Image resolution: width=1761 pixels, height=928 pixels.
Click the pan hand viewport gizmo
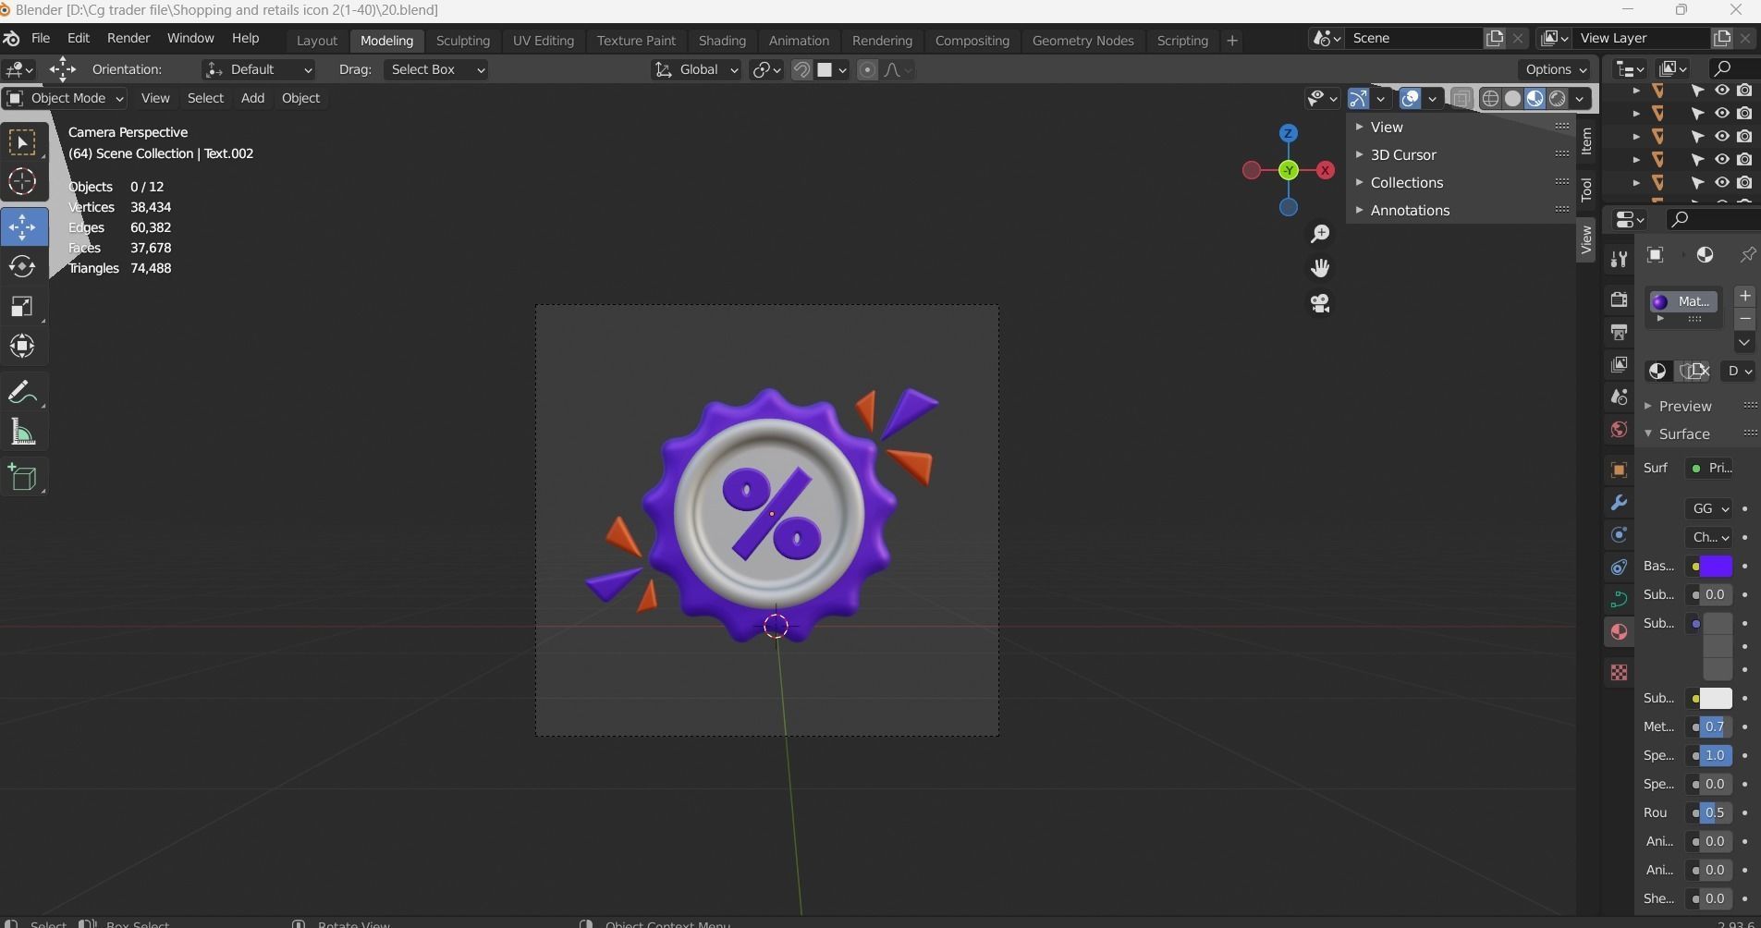point(1320,268)
